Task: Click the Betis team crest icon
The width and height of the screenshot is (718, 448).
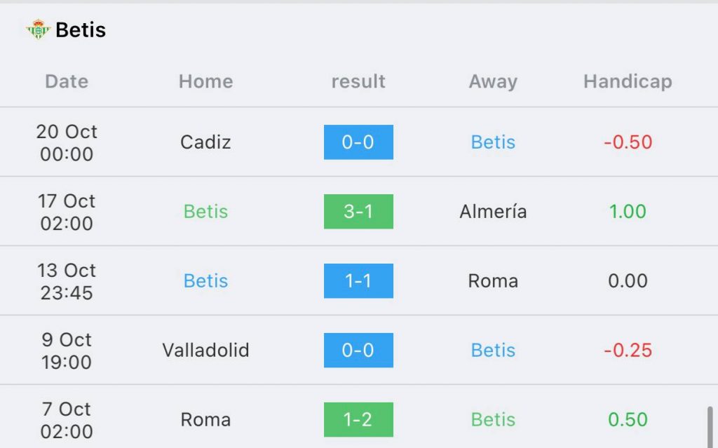Action: click(x=38, y=29)
